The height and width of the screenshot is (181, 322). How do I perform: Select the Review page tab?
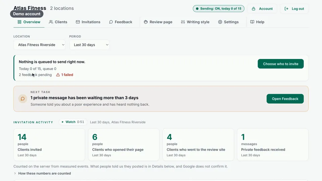158,22
